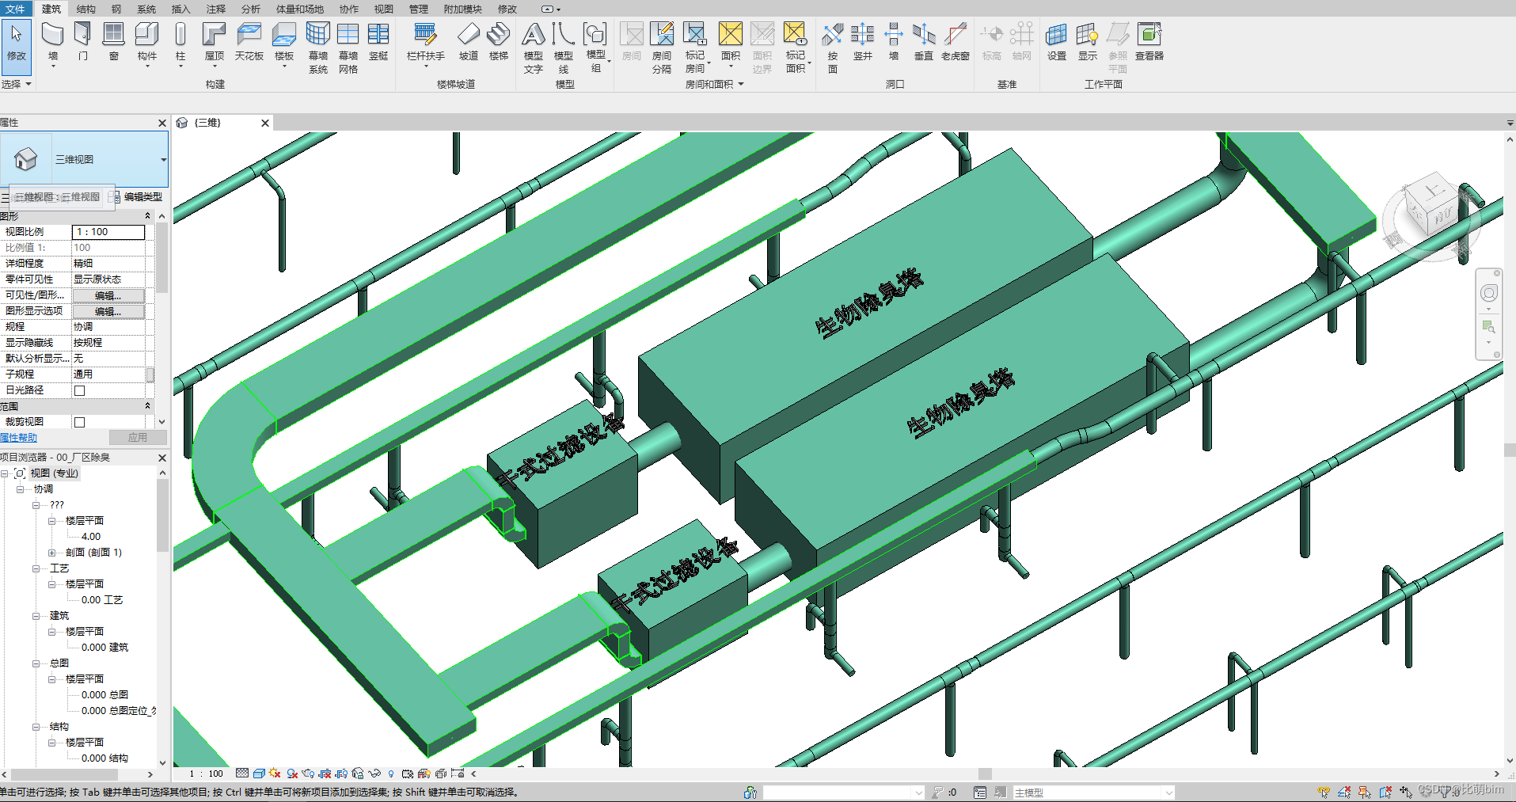Toggle unlocked 3D view house icon
1516x802 pixels.
[358, 773]
